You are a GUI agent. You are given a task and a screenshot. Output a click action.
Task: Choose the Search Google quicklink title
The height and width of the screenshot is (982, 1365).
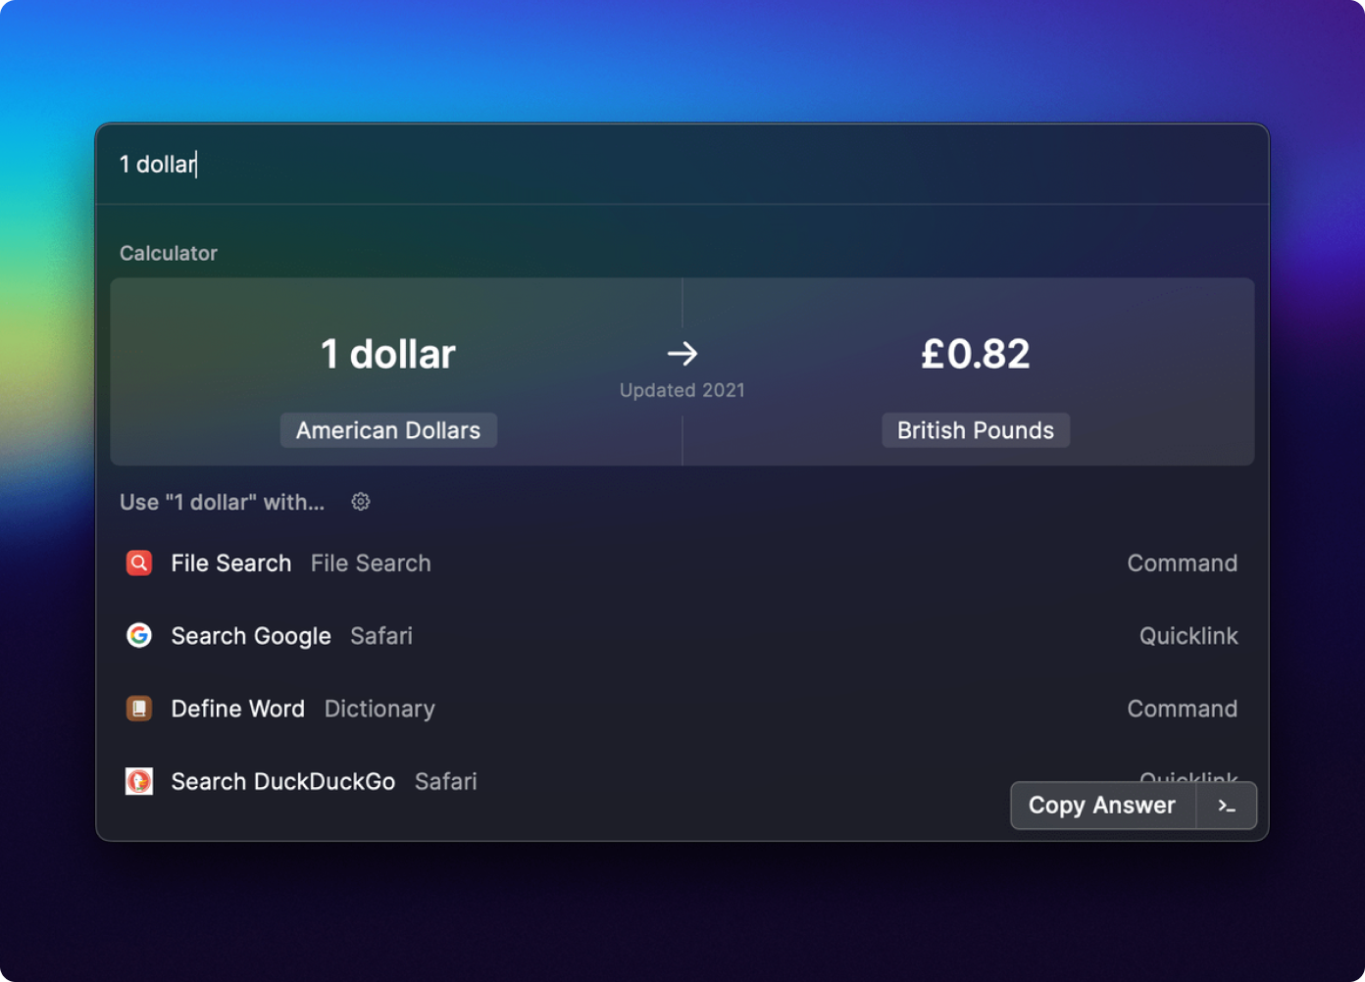click(251, 636)
